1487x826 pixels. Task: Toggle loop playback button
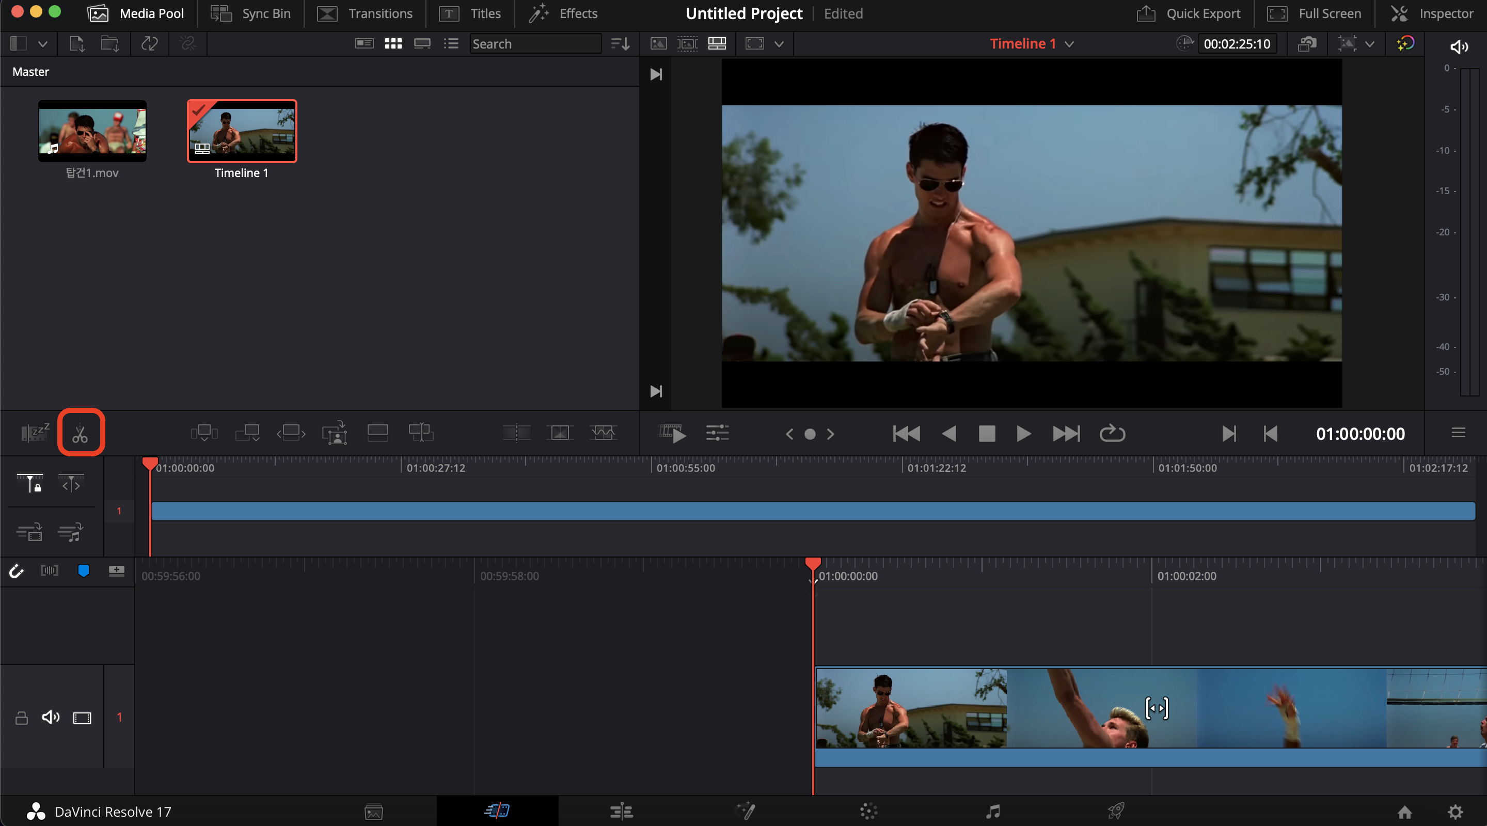pos(1112,433)
